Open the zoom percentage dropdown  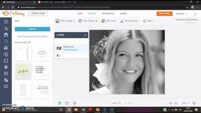click(x=185, y=103)
